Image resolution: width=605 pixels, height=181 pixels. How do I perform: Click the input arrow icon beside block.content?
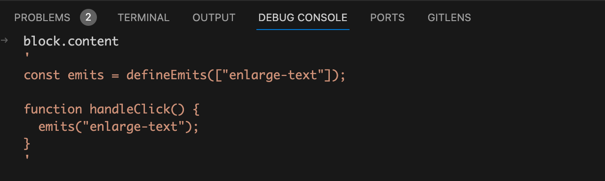(4, 41)
